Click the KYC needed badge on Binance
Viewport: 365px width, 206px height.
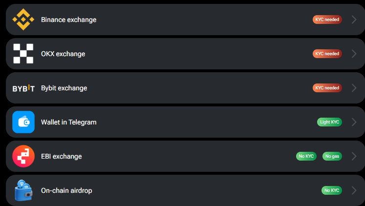click(x=327, y=20)
